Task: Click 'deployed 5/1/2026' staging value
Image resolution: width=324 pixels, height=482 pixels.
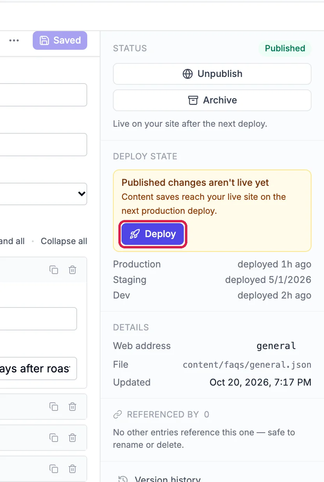Action: [x=268, y=280]
